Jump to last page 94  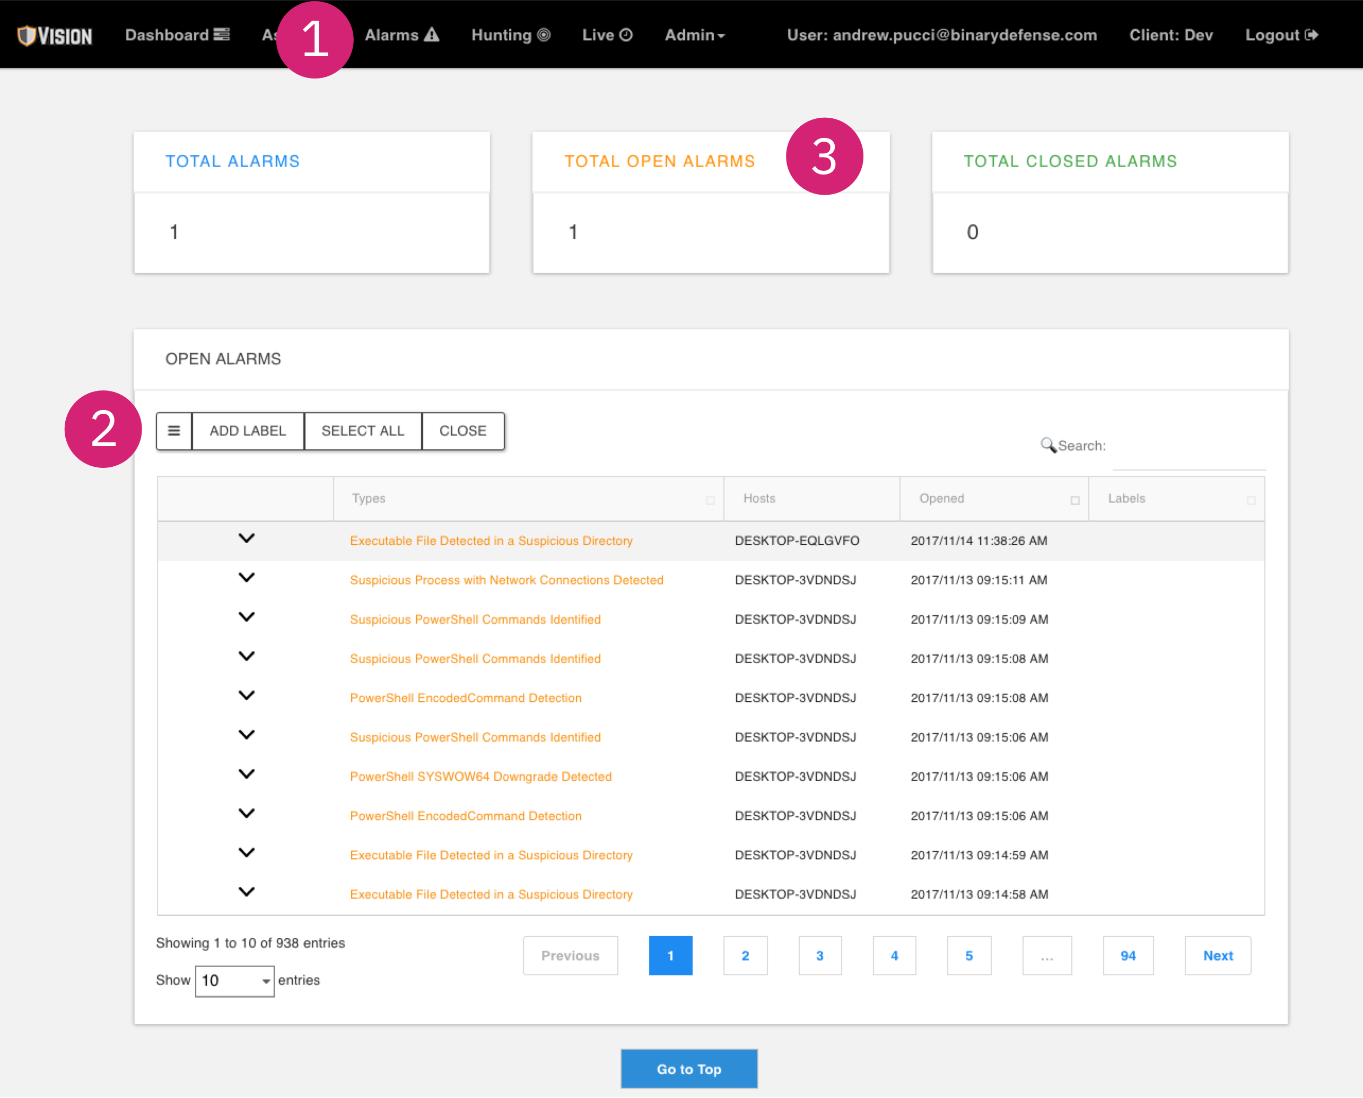(1129, 956)
